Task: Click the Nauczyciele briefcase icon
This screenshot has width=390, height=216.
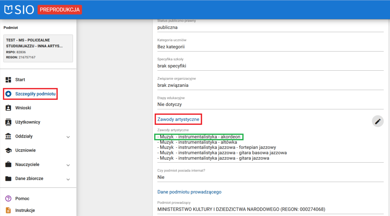Action: (8, 164)
